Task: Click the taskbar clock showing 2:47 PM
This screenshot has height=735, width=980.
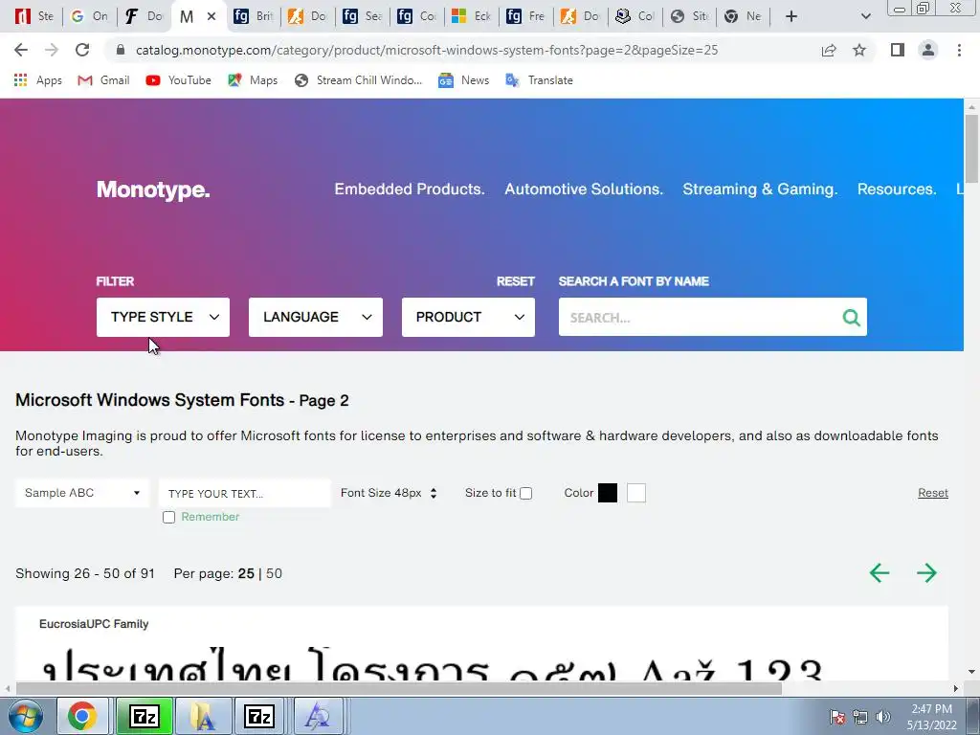Action: (x=931, y=717)
